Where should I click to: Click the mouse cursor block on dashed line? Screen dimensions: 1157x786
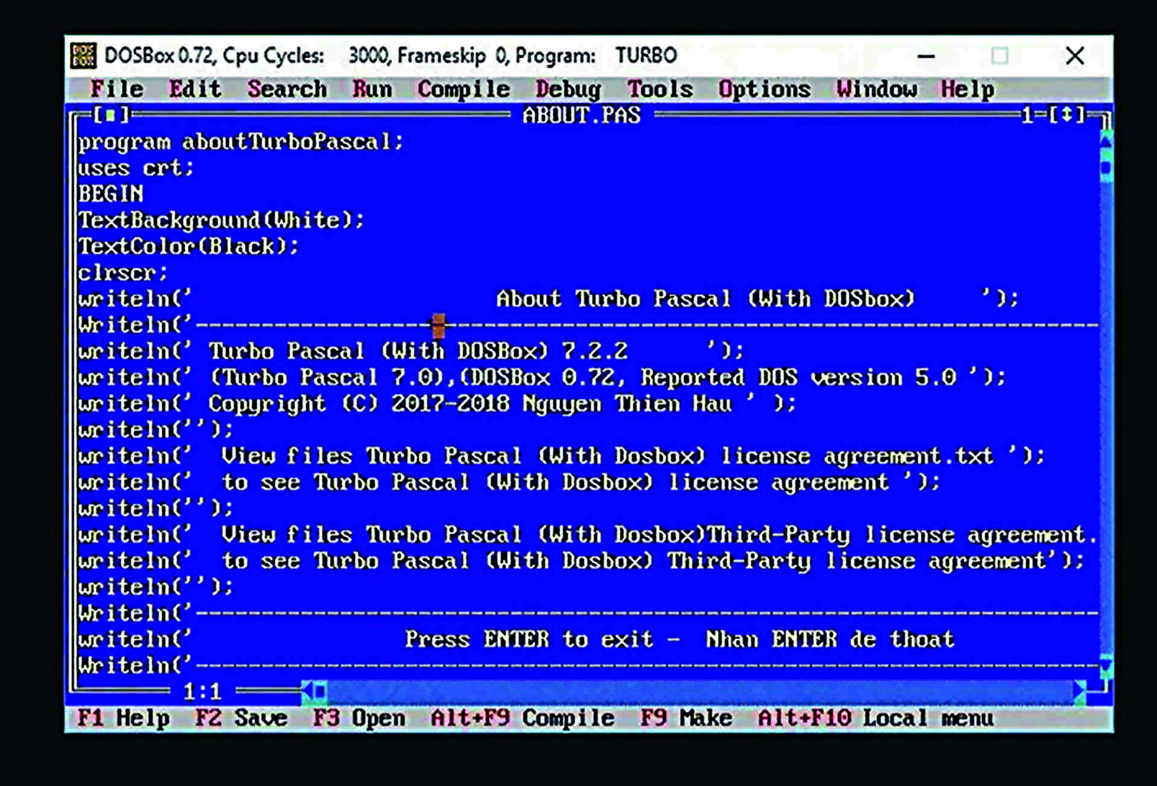click(x=438, y=325)
